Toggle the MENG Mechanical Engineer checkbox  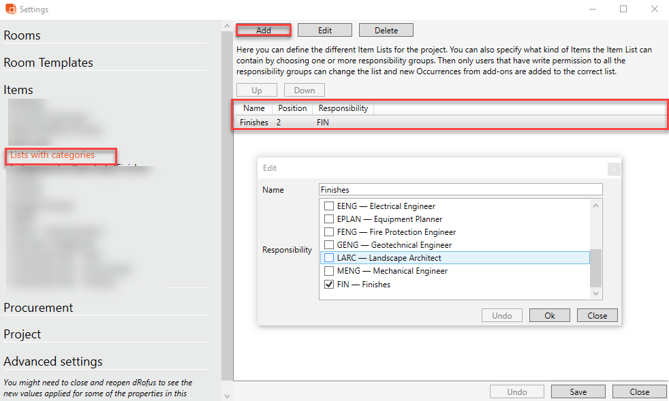tap(329, 271)
